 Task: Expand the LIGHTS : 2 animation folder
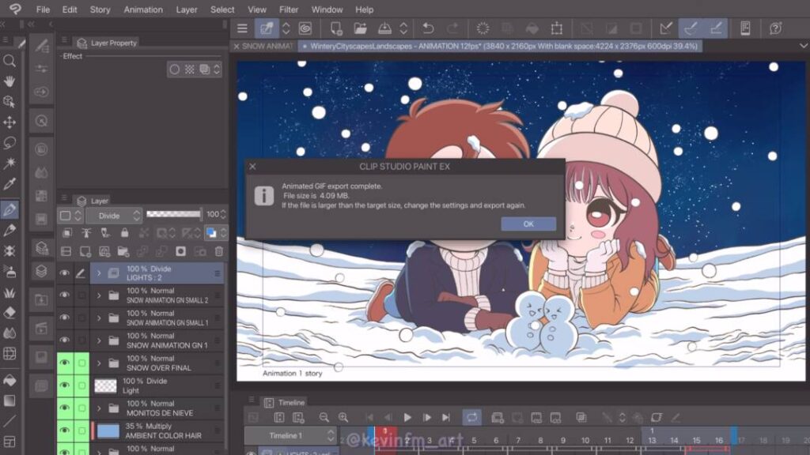pyautogui.click(x=99, y=273)
